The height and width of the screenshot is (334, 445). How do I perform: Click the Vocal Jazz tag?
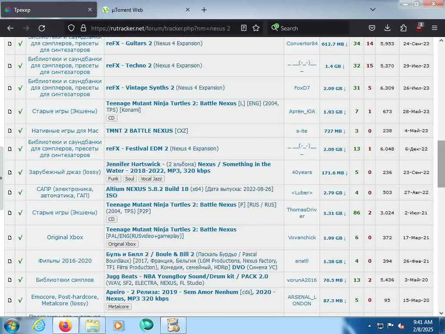pos(152,179)
